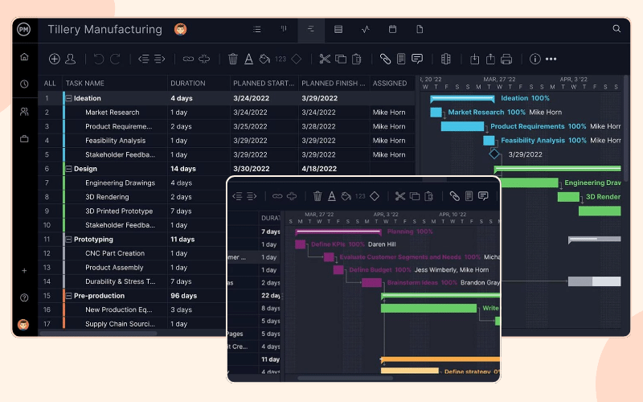Open search with magnifier icon
The image size is (643, 402).
click(x=616, y=29)
